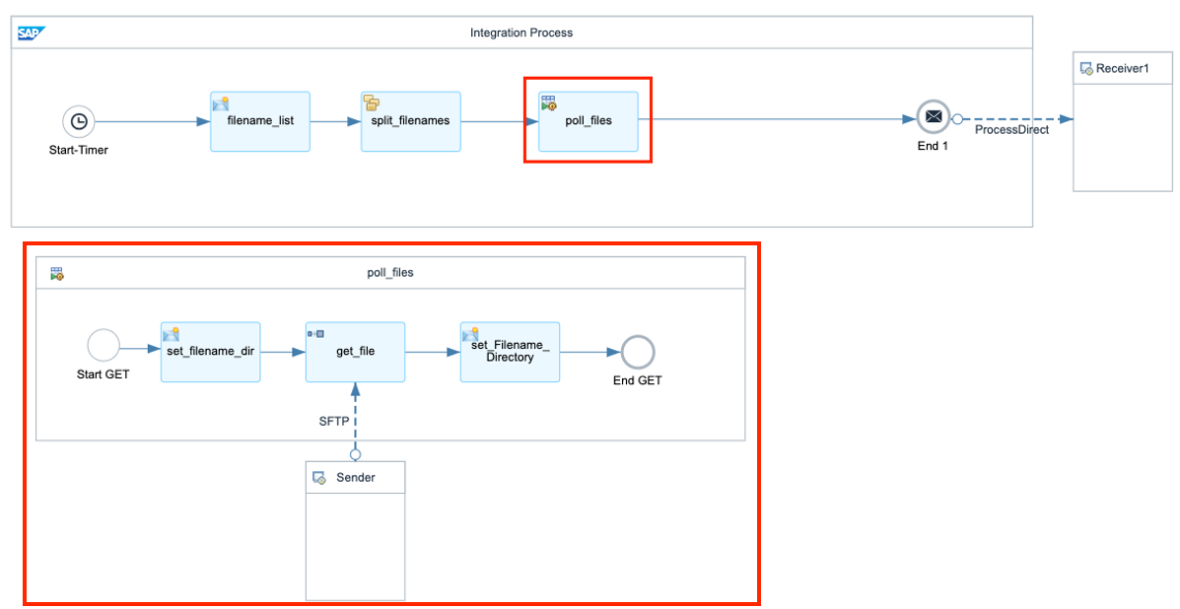This screenshot has height=609, width=1180.
Task: Click the Start-Timer label
Action: point(78,151)
